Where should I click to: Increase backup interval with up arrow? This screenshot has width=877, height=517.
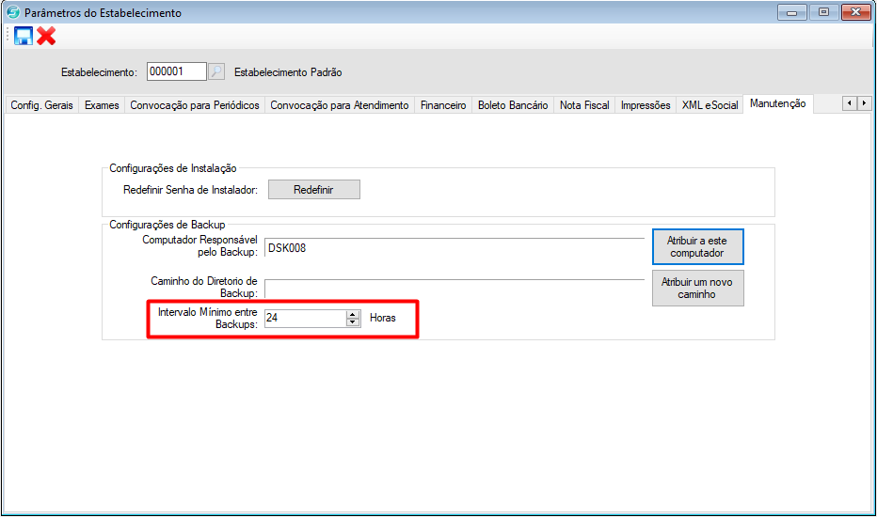[x=353, y=314]
